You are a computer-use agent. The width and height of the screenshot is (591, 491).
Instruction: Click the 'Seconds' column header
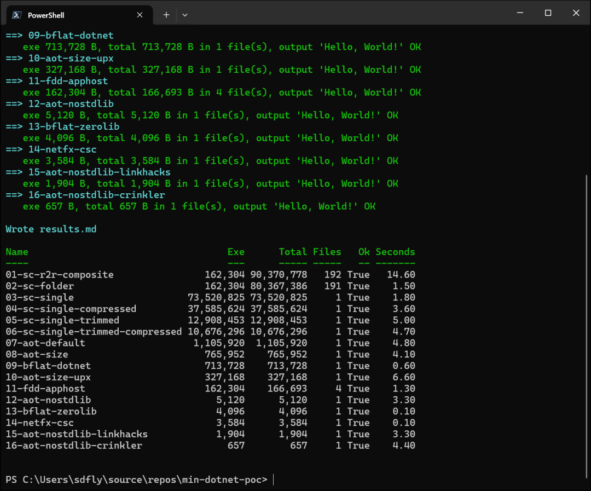396,252
